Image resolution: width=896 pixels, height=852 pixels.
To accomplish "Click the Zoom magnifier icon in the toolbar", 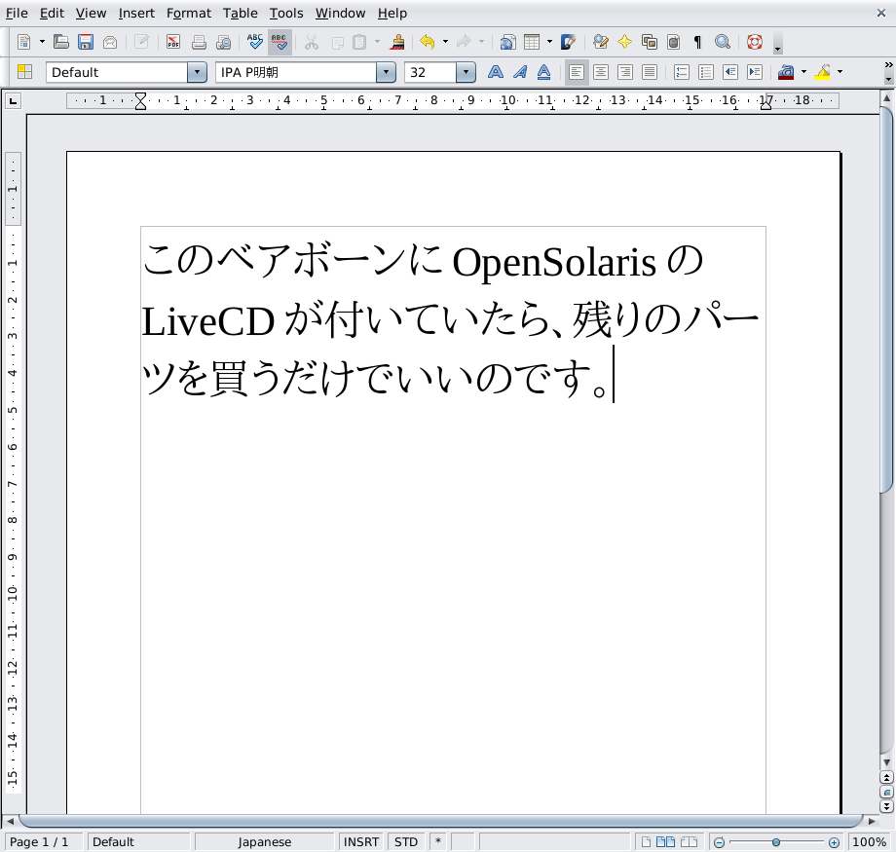I will coord(723,42).
